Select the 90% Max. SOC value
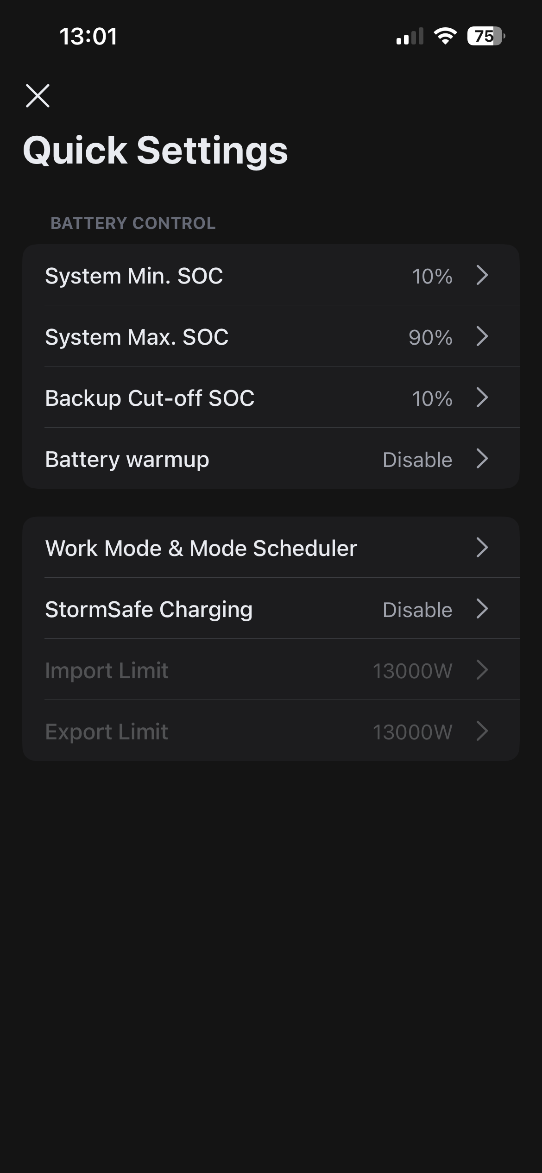The height and width of the screenshot is (1173, 542). coord(430,337)
